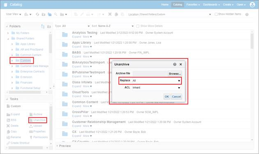Click OK in the Unarchive dialog

(166, 97)
